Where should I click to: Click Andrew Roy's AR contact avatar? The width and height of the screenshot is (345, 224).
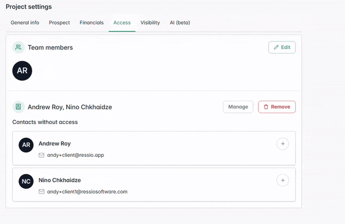[x=26, y=145]
